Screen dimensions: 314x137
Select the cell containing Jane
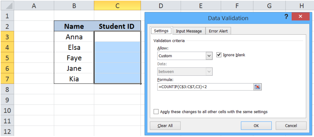pos(74,68)
